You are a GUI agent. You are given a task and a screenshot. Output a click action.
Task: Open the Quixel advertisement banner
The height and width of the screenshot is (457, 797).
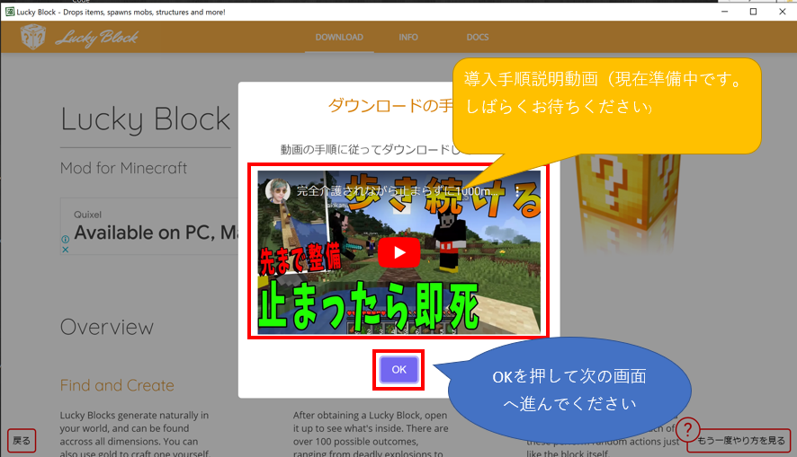[x=149, y=226]
